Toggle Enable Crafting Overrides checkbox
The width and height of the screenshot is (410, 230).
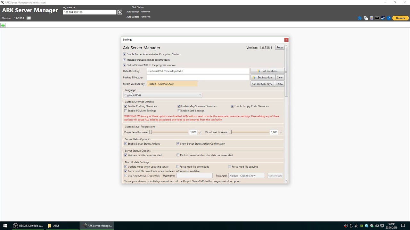(126, 106)
